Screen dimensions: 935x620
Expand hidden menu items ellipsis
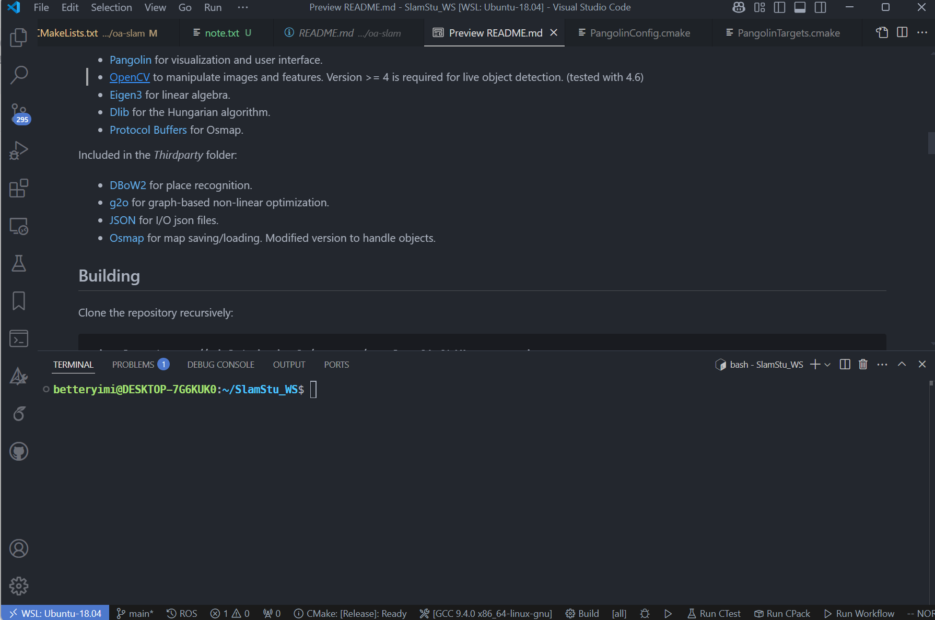click(x=243, y=7)
